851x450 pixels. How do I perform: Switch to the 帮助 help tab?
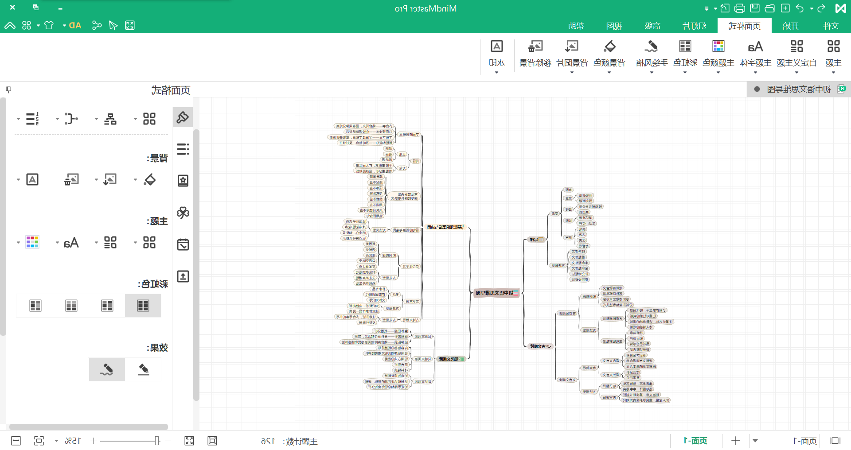pyautogui.click(x=576, y=26)
